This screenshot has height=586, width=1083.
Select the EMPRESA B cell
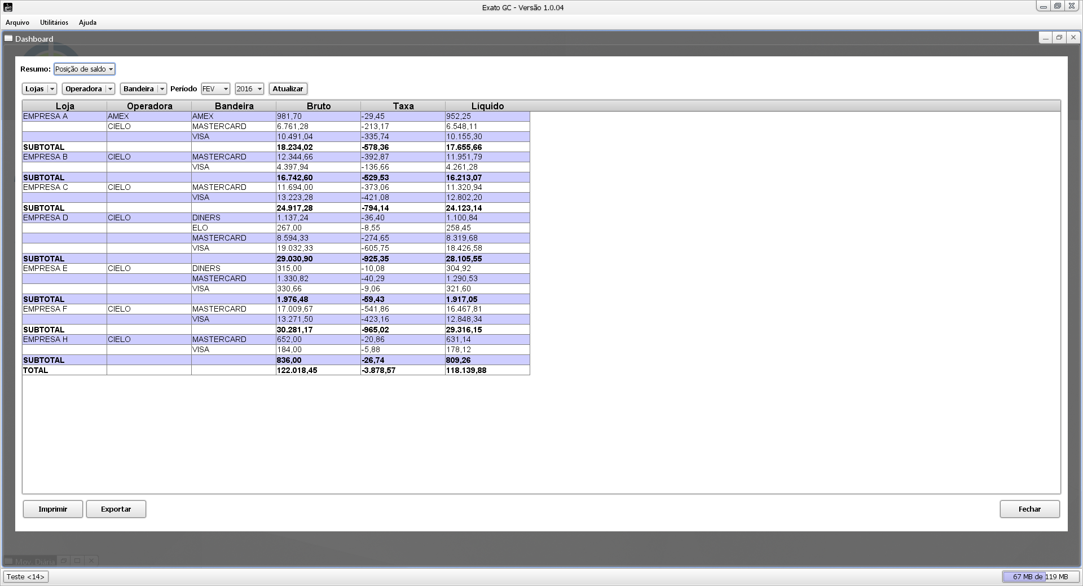point(64,157)
